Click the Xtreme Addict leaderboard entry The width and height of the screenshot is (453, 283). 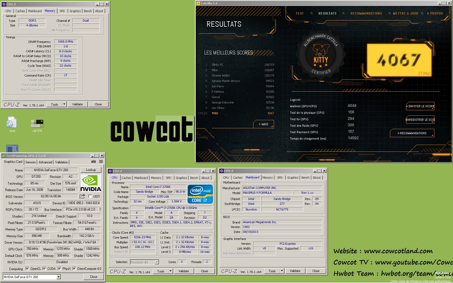pyautogui.click(x=240, y=75)
